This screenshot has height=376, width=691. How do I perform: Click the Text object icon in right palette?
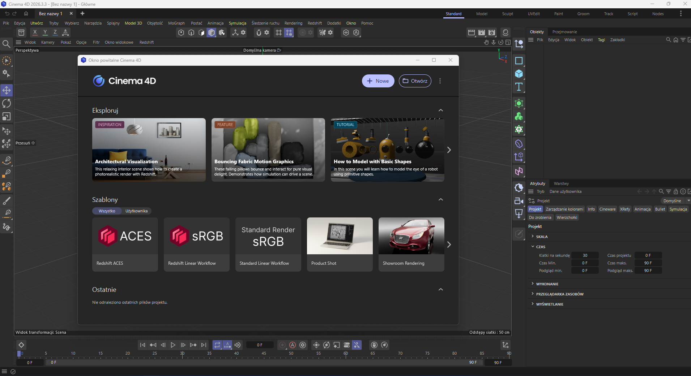tap(519, 87)
